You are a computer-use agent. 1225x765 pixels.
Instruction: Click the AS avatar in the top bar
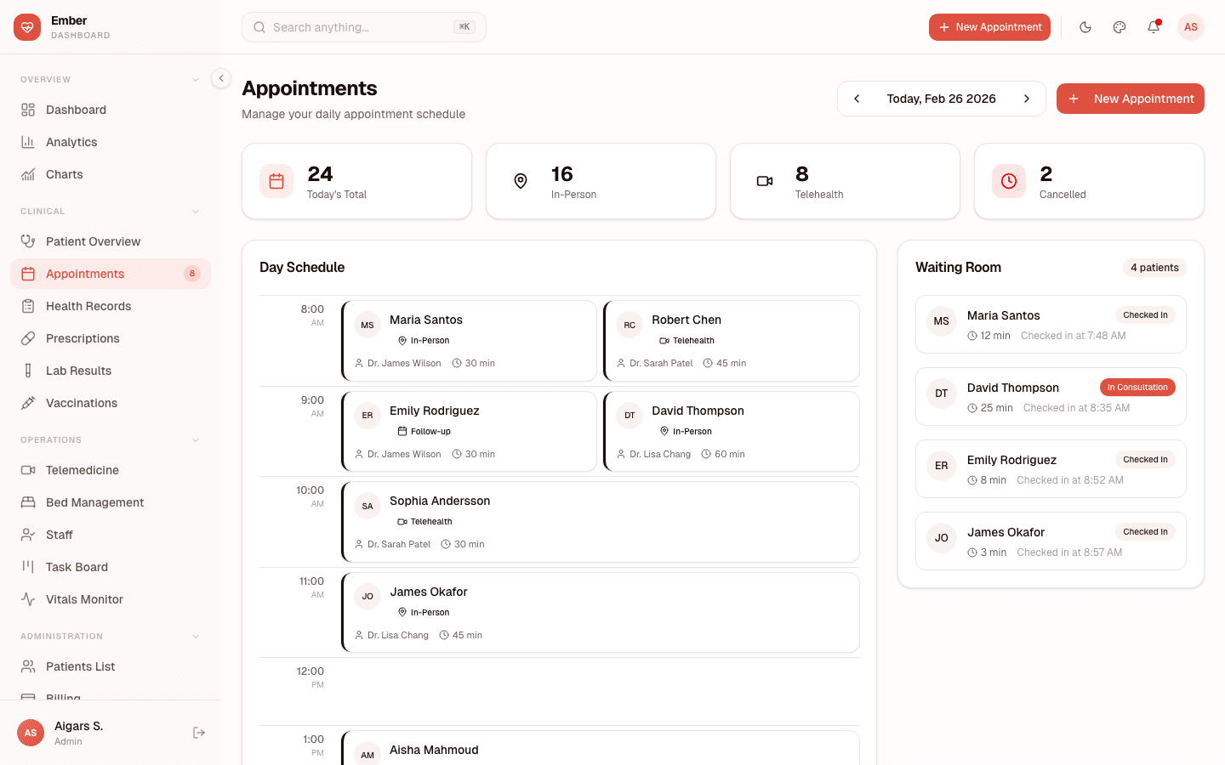pyautogui.click(x=1191, y=27)
